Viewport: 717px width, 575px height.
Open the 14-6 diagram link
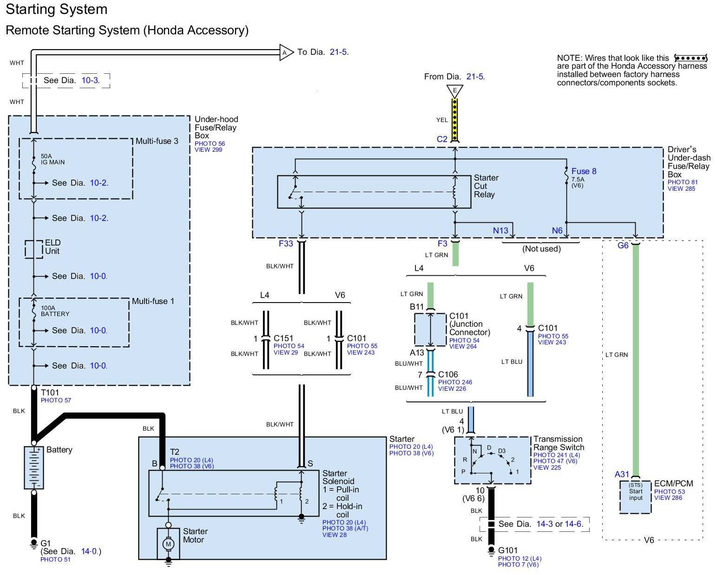coord(573,524)
